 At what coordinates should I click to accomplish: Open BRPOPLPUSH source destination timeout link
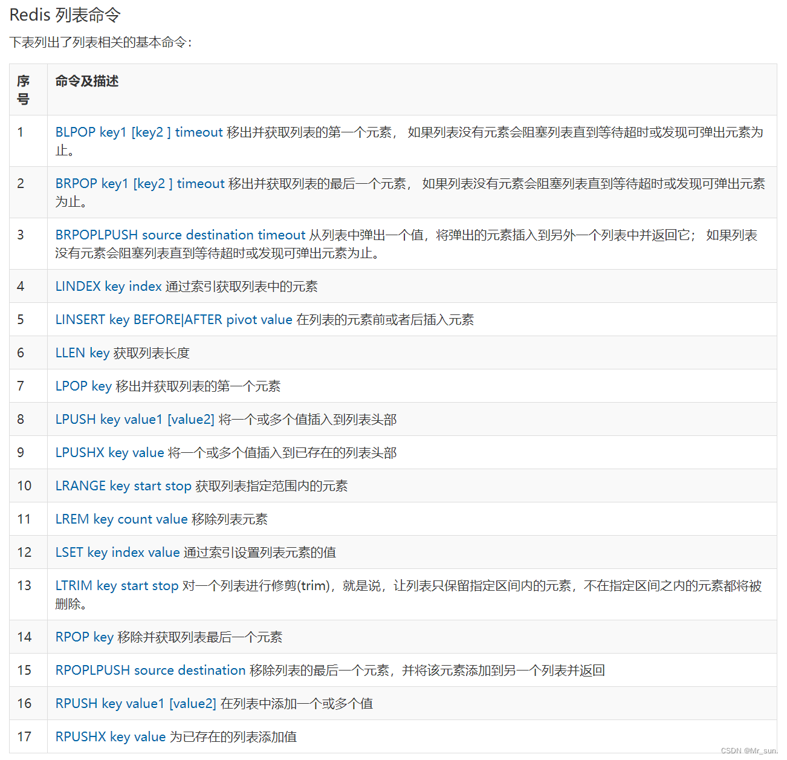pos(180,235)
